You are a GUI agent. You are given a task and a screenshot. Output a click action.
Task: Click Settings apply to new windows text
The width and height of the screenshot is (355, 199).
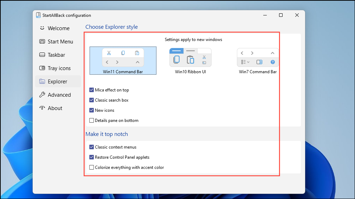pyautogui.click(x=193, y=40)
